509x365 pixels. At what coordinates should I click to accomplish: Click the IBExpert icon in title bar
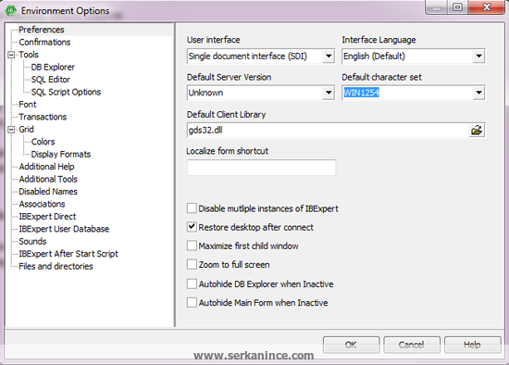coord(11,11)
